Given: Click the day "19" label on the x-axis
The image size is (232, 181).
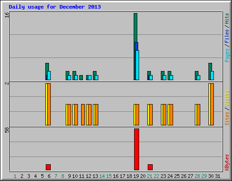Looking at the screenshot, I should (x=136, y=176).
